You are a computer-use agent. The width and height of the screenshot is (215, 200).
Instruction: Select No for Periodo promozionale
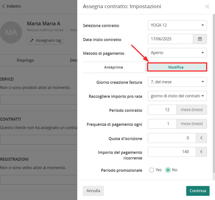[168, 170]
